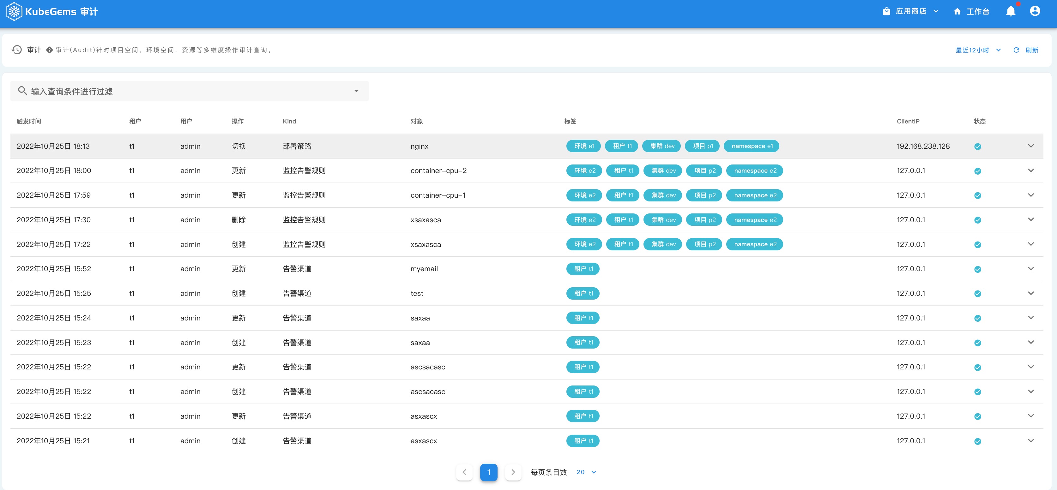This screenshot has width=1057, height=490.
Task: Expand the container-cpu-1 row details
Action: point(1031,195)
